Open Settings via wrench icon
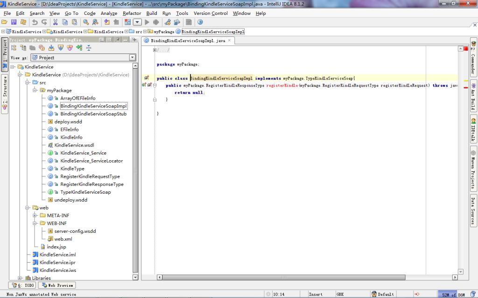The height and width of the screenshot is (298, 478). [168, 22]
